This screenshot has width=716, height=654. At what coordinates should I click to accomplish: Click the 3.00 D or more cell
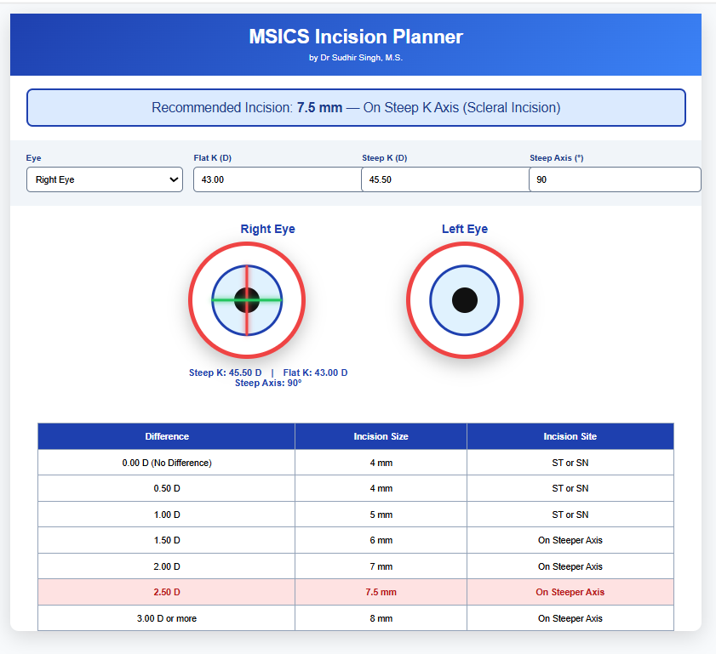coord(167,618)
